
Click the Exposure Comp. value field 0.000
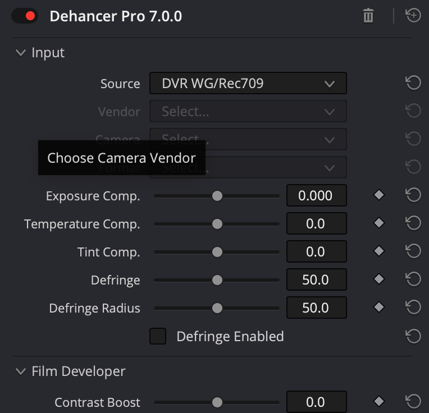[x=317, y=195]
